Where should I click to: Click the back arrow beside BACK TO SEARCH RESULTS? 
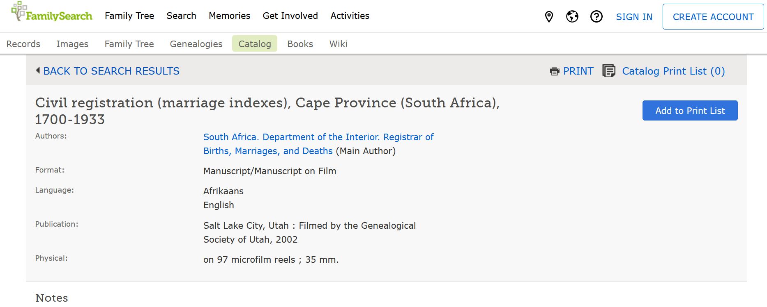click(37, 70)
